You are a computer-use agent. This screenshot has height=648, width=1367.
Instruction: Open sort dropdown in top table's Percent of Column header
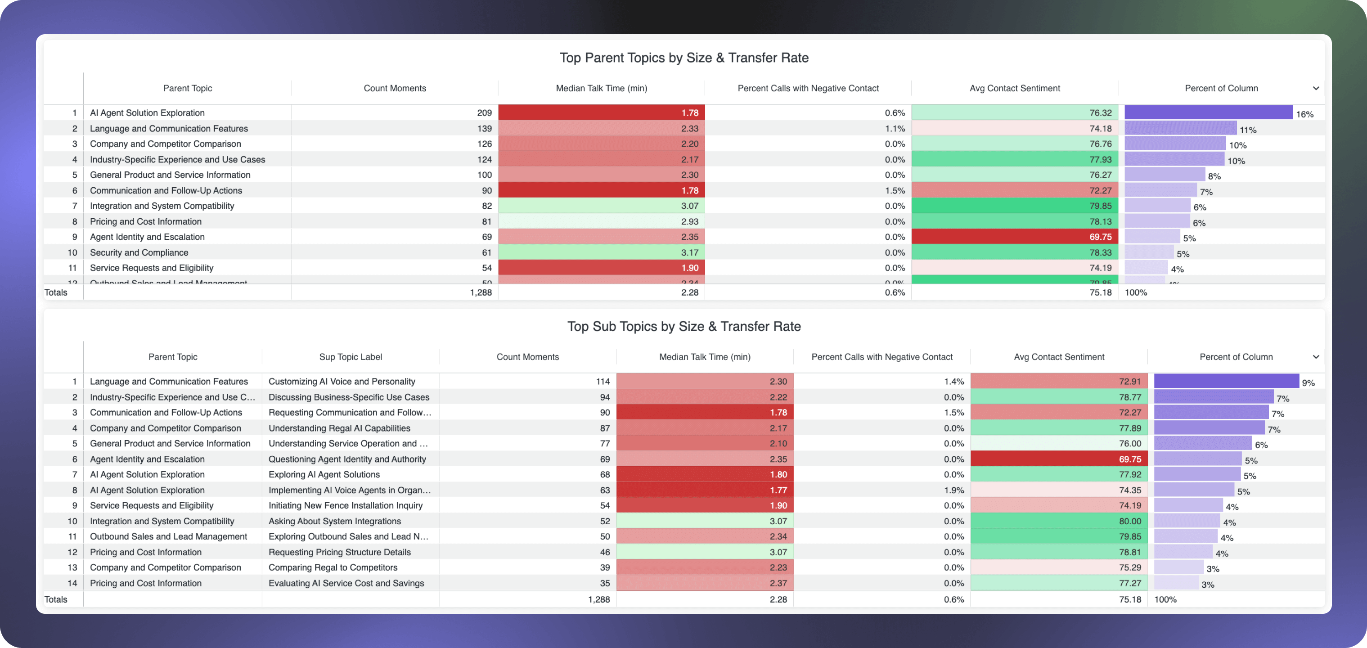[1316, 88]
